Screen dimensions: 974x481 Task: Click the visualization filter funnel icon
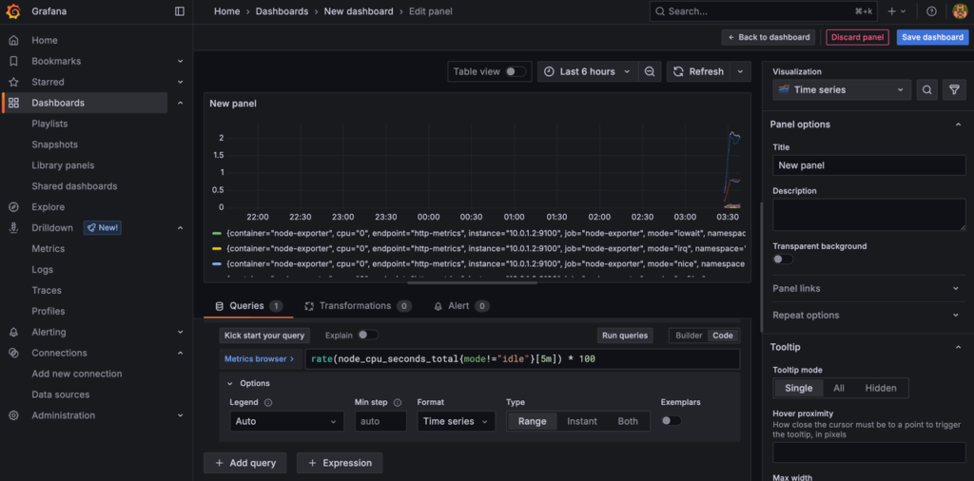[x=954, y=90]
